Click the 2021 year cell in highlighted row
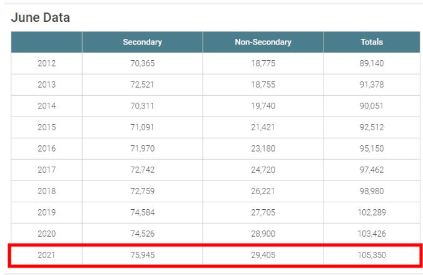This screenshot has width=423, height=275. click(x=46, y=255)
